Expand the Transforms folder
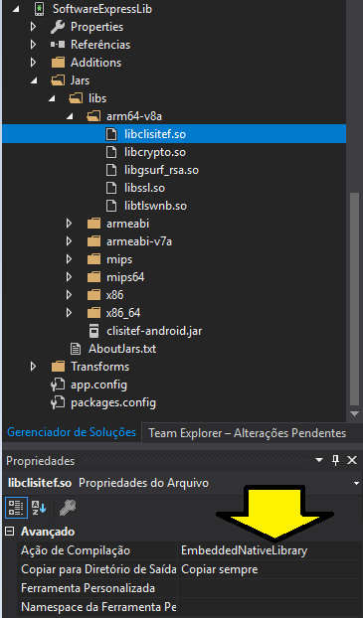Viewport: 363px width, 618px height. (34, 367)
